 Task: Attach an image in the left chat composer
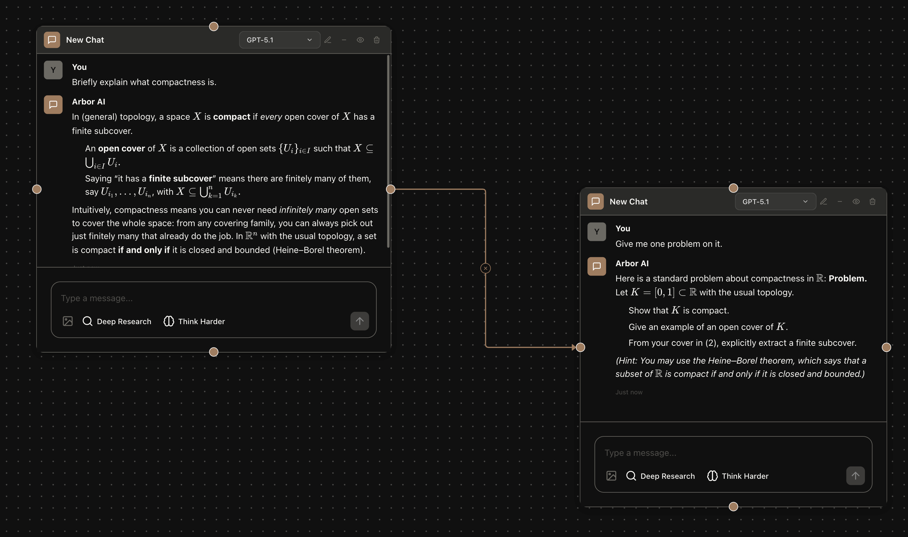[67, 321]
